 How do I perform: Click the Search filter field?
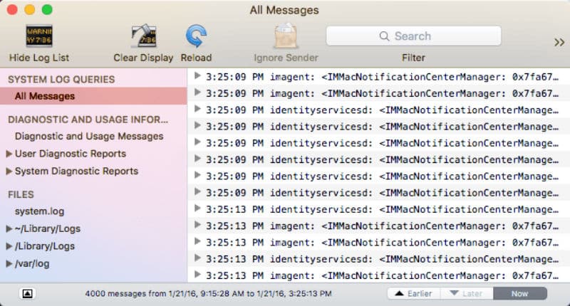[413, 36]
